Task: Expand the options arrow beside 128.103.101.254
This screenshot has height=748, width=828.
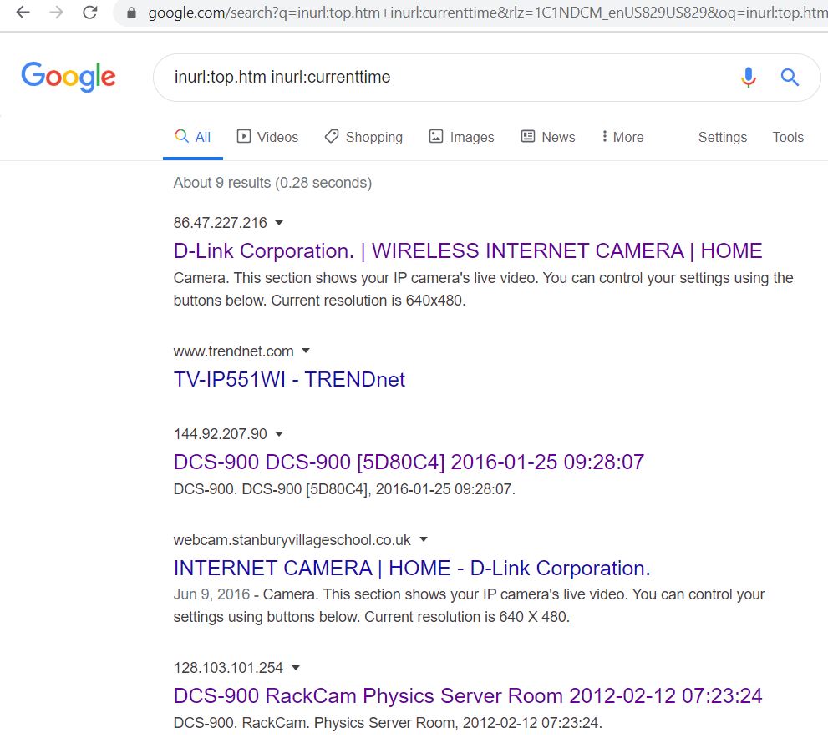Action: click(296, 668)
